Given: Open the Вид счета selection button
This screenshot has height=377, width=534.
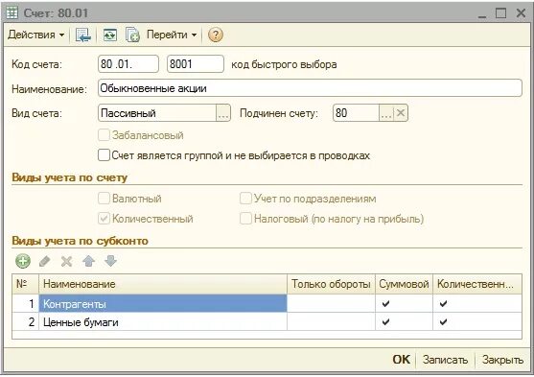Looking at the screenshot, I should (223, 113).
